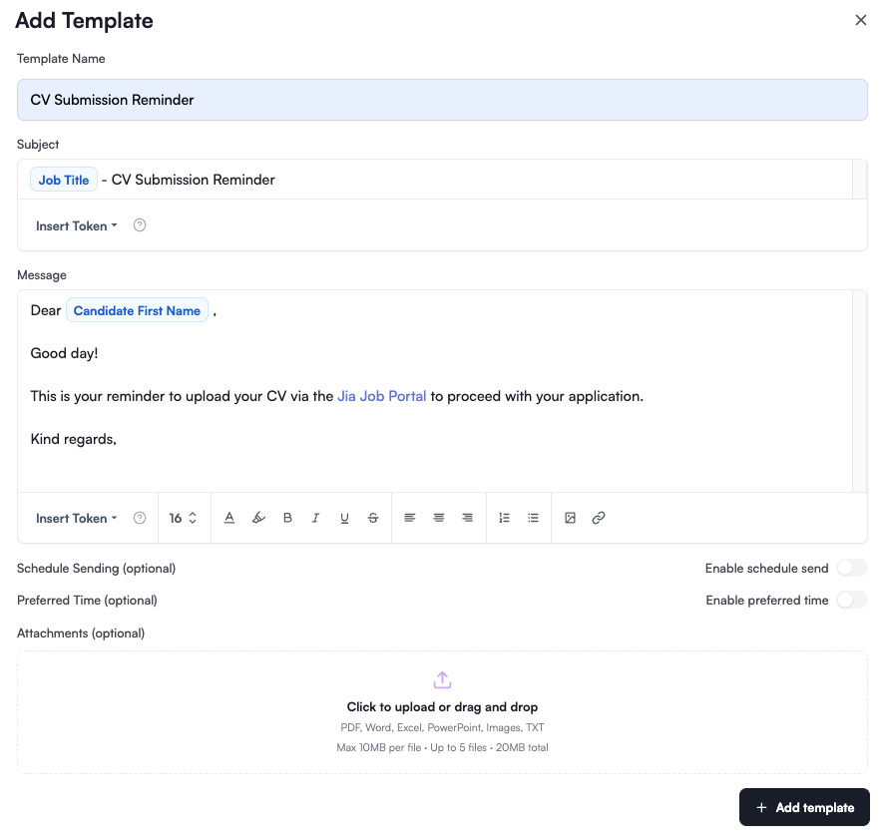Select the Job Title token in Subject
This screenshot has width=884, height=838.
pos(63,180)
